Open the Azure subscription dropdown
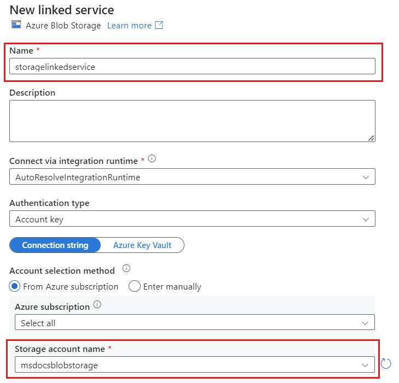Viewport: 399px width, 383px height. point(194,323)
